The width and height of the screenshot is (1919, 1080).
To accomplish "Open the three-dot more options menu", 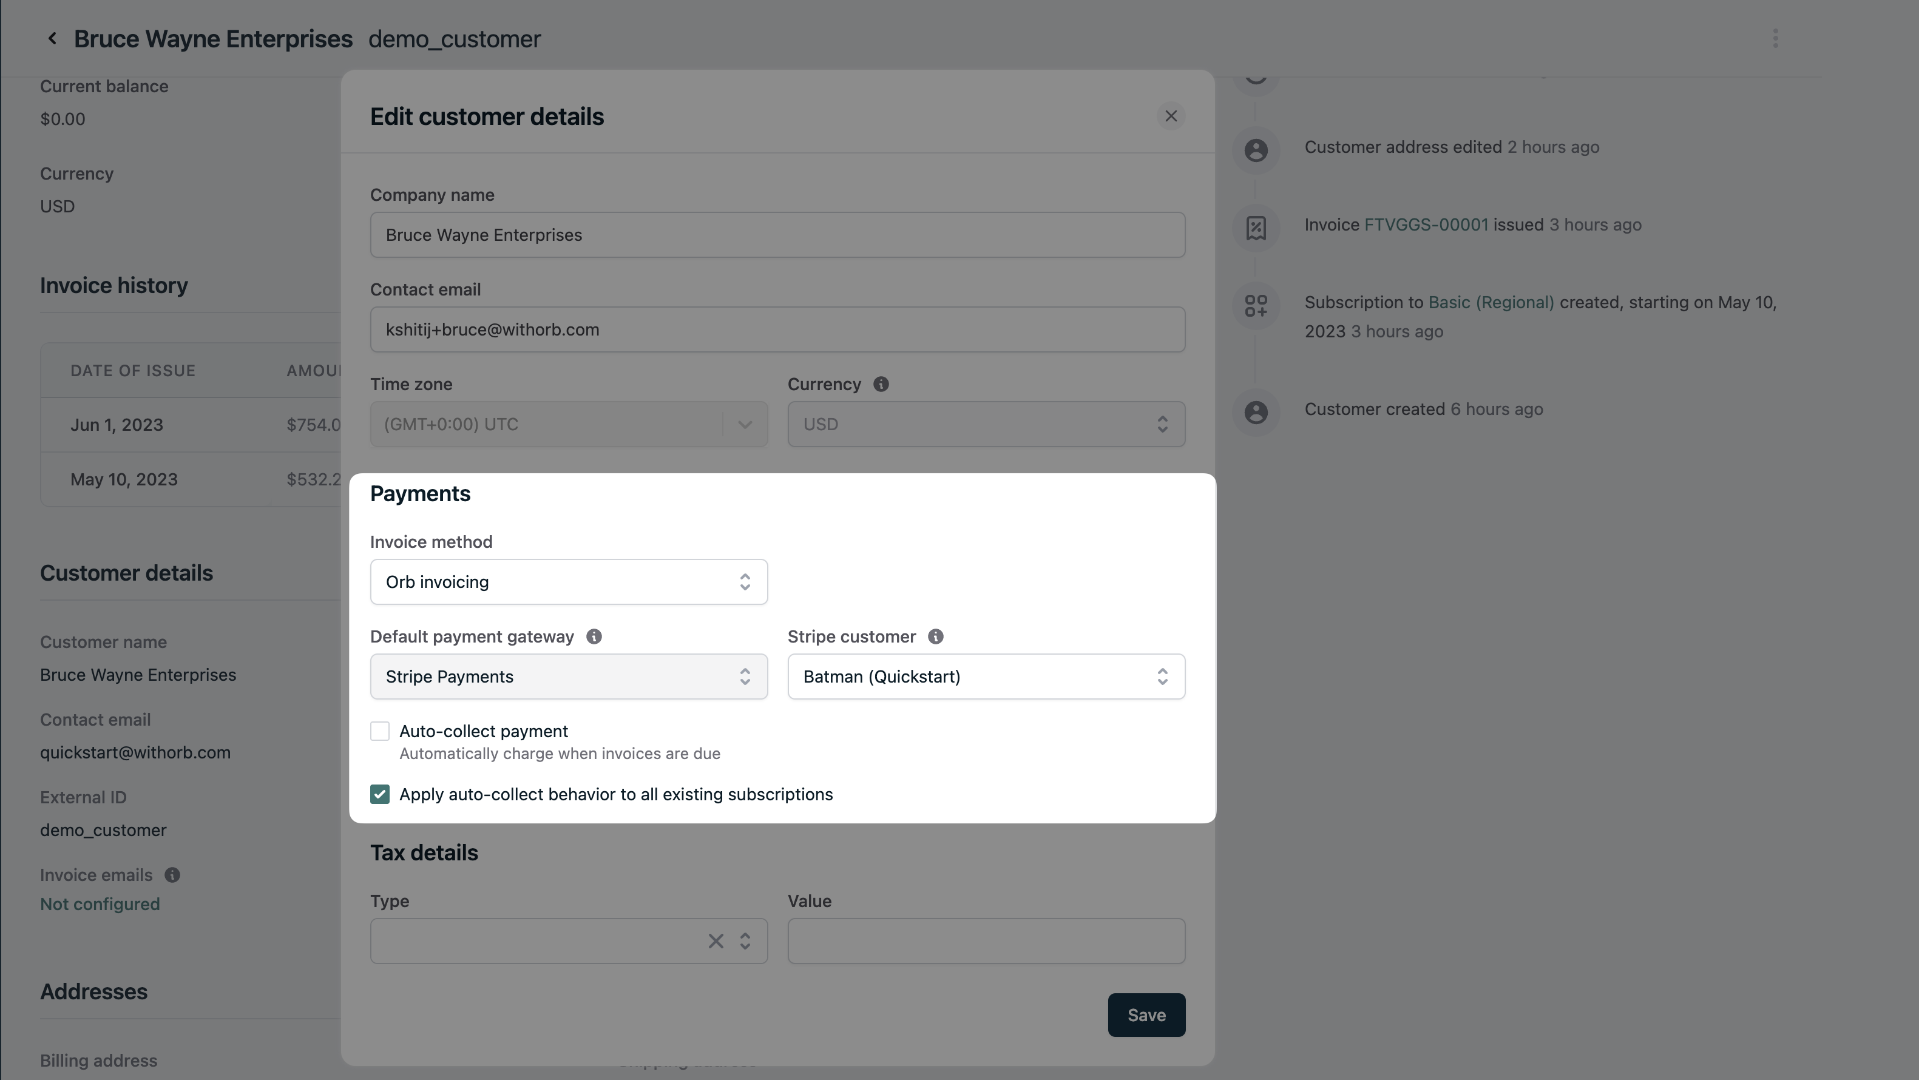I will point(1775,39).
